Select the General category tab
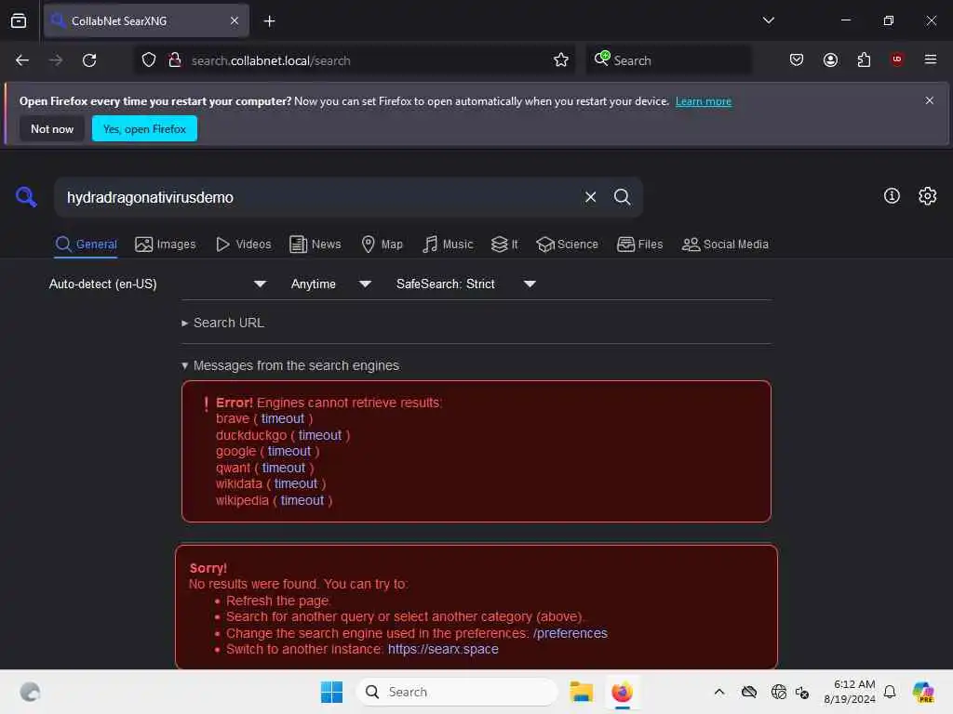Image resolution: width=953 pixels, height=714 pixels. coord(86,245)
